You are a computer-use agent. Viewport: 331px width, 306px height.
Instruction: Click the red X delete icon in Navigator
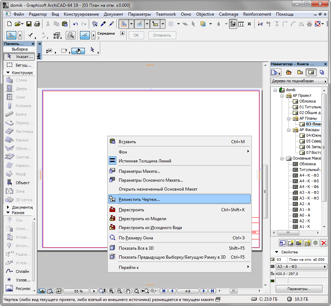(324, 243)
